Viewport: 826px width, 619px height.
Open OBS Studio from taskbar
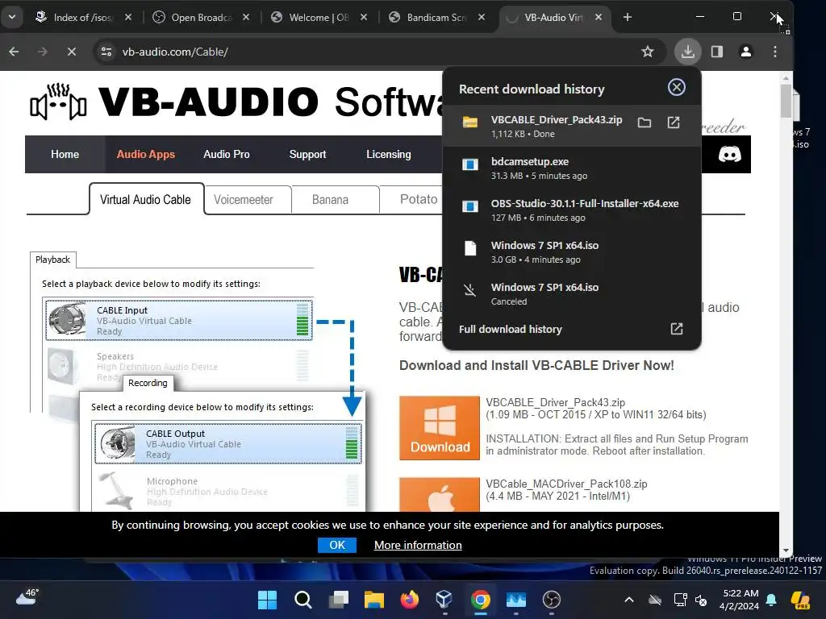(x=552, y=600)
